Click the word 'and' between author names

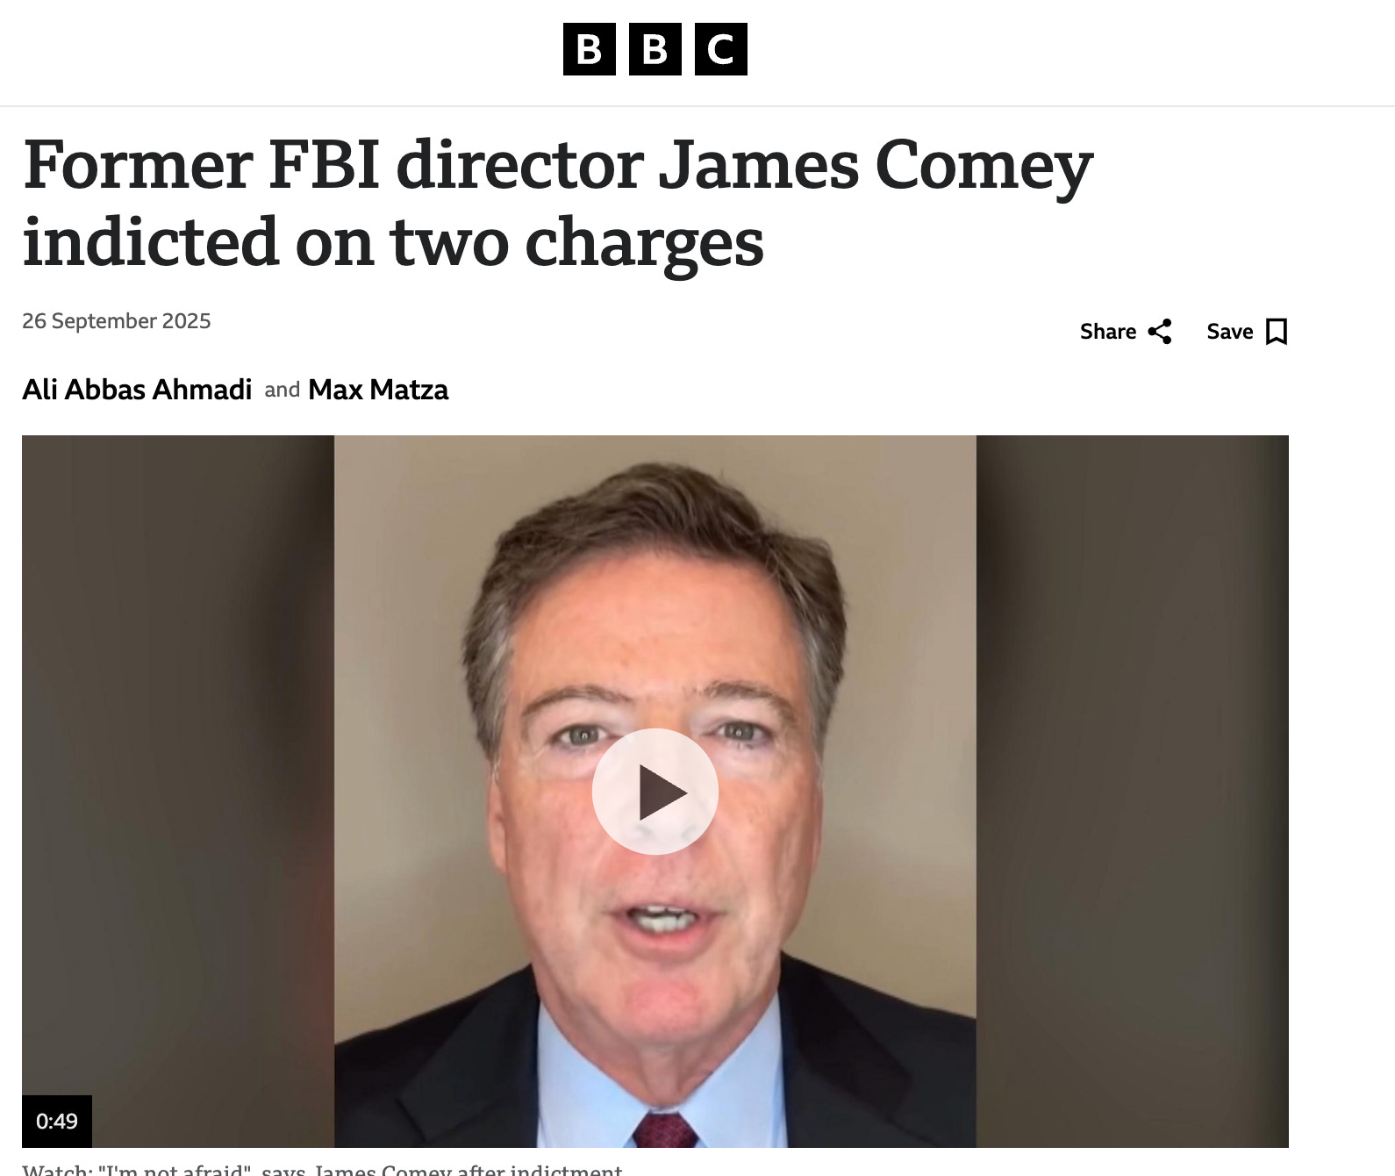pyautogui.click(x=282, y=390)
